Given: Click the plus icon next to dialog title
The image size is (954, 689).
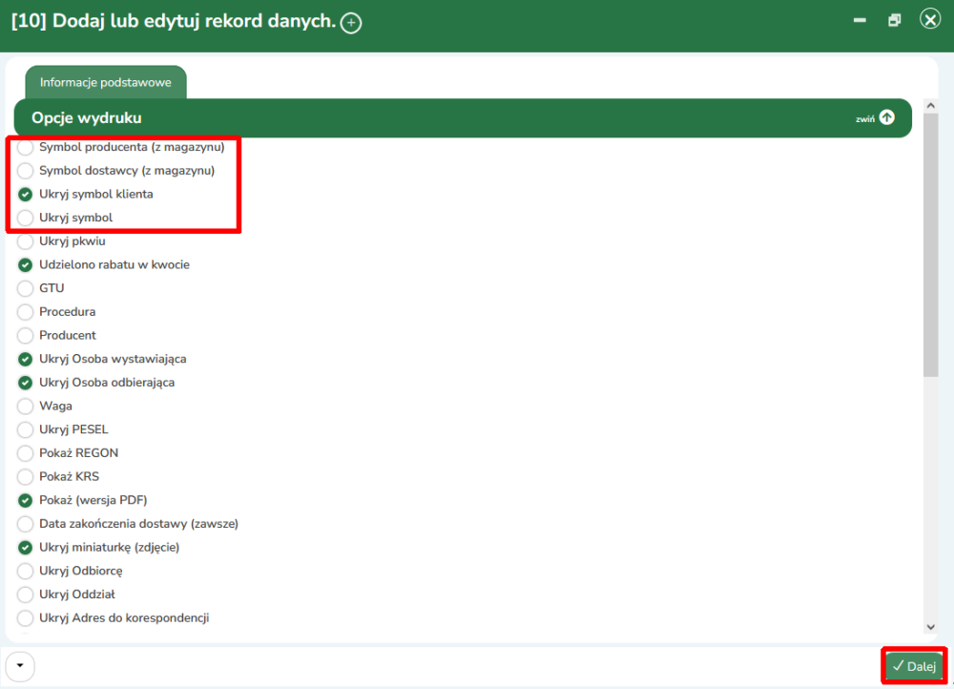Looking at the screenshot, I should coord(351,23).
